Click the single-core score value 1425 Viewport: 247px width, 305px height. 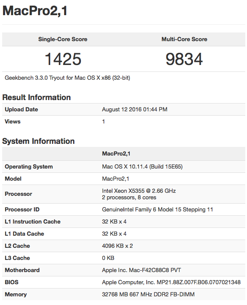(x=63, y=59)
